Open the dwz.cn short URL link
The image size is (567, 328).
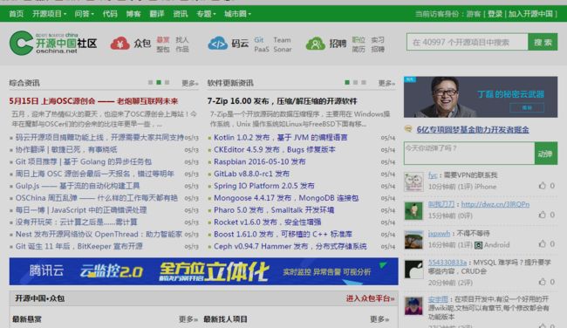495,204
